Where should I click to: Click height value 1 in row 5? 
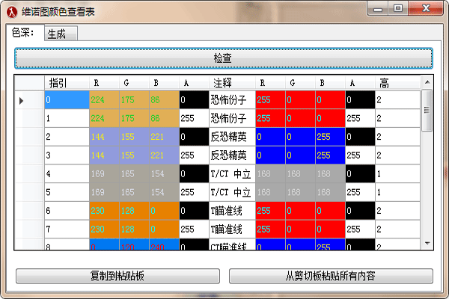397,192
